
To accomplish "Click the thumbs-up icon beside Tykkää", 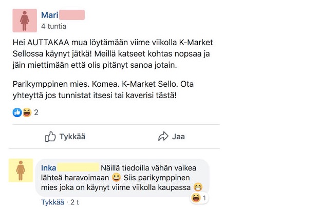I will coord(50,137).
